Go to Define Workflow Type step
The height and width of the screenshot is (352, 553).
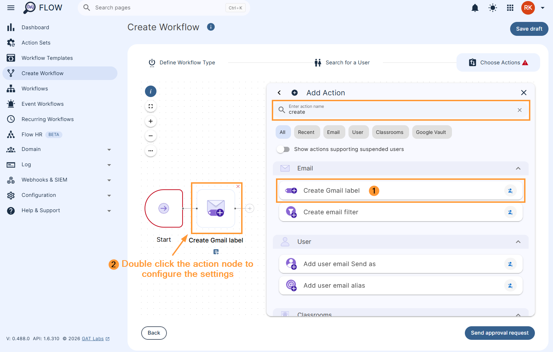(182, 63)
